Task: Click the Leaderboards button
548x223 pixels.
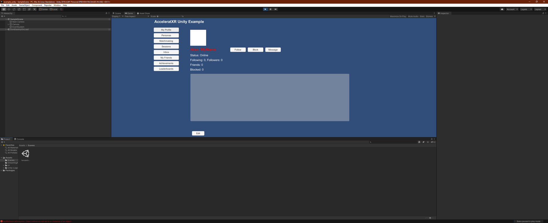Action: coord(166,69)
